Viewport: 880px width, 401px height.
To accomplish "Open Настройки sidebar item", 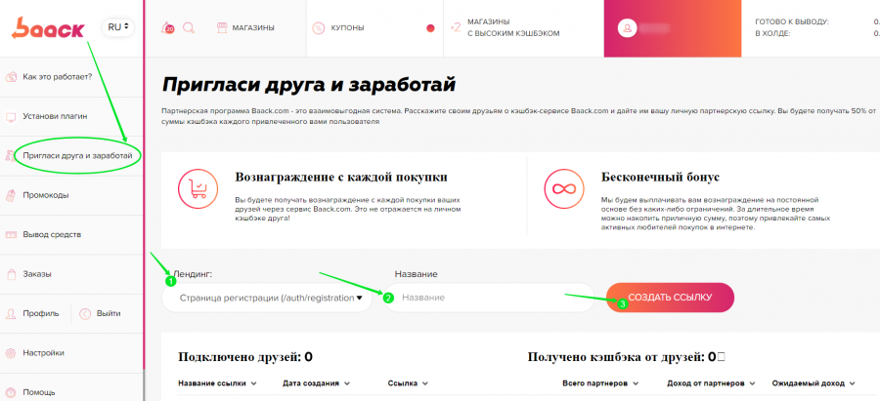I will [43, 353].
